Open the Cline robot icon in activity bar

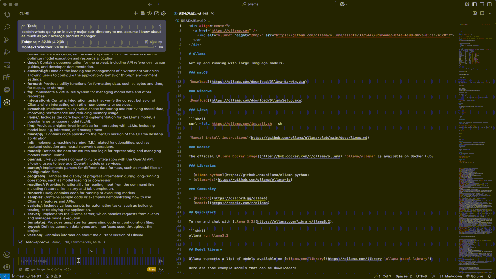pos(7,102)
